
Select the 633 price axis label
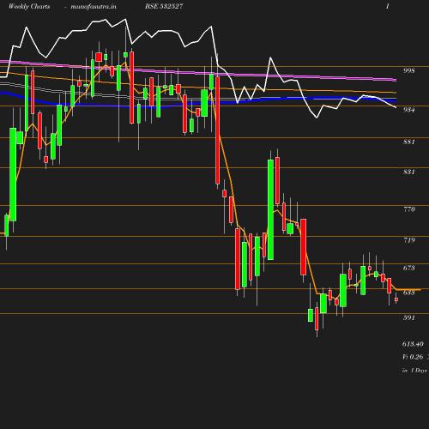[409, 293]
